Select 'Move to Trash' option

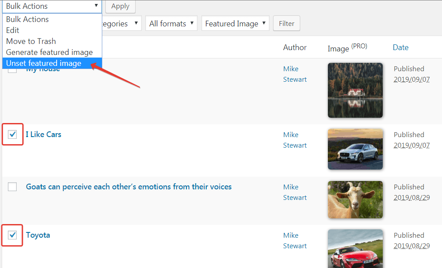click(31, 41)
